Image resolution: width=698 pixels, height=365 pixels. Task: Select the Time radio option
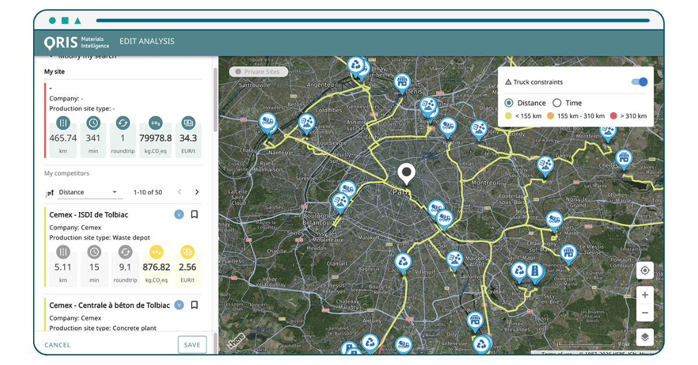point(557,103)
